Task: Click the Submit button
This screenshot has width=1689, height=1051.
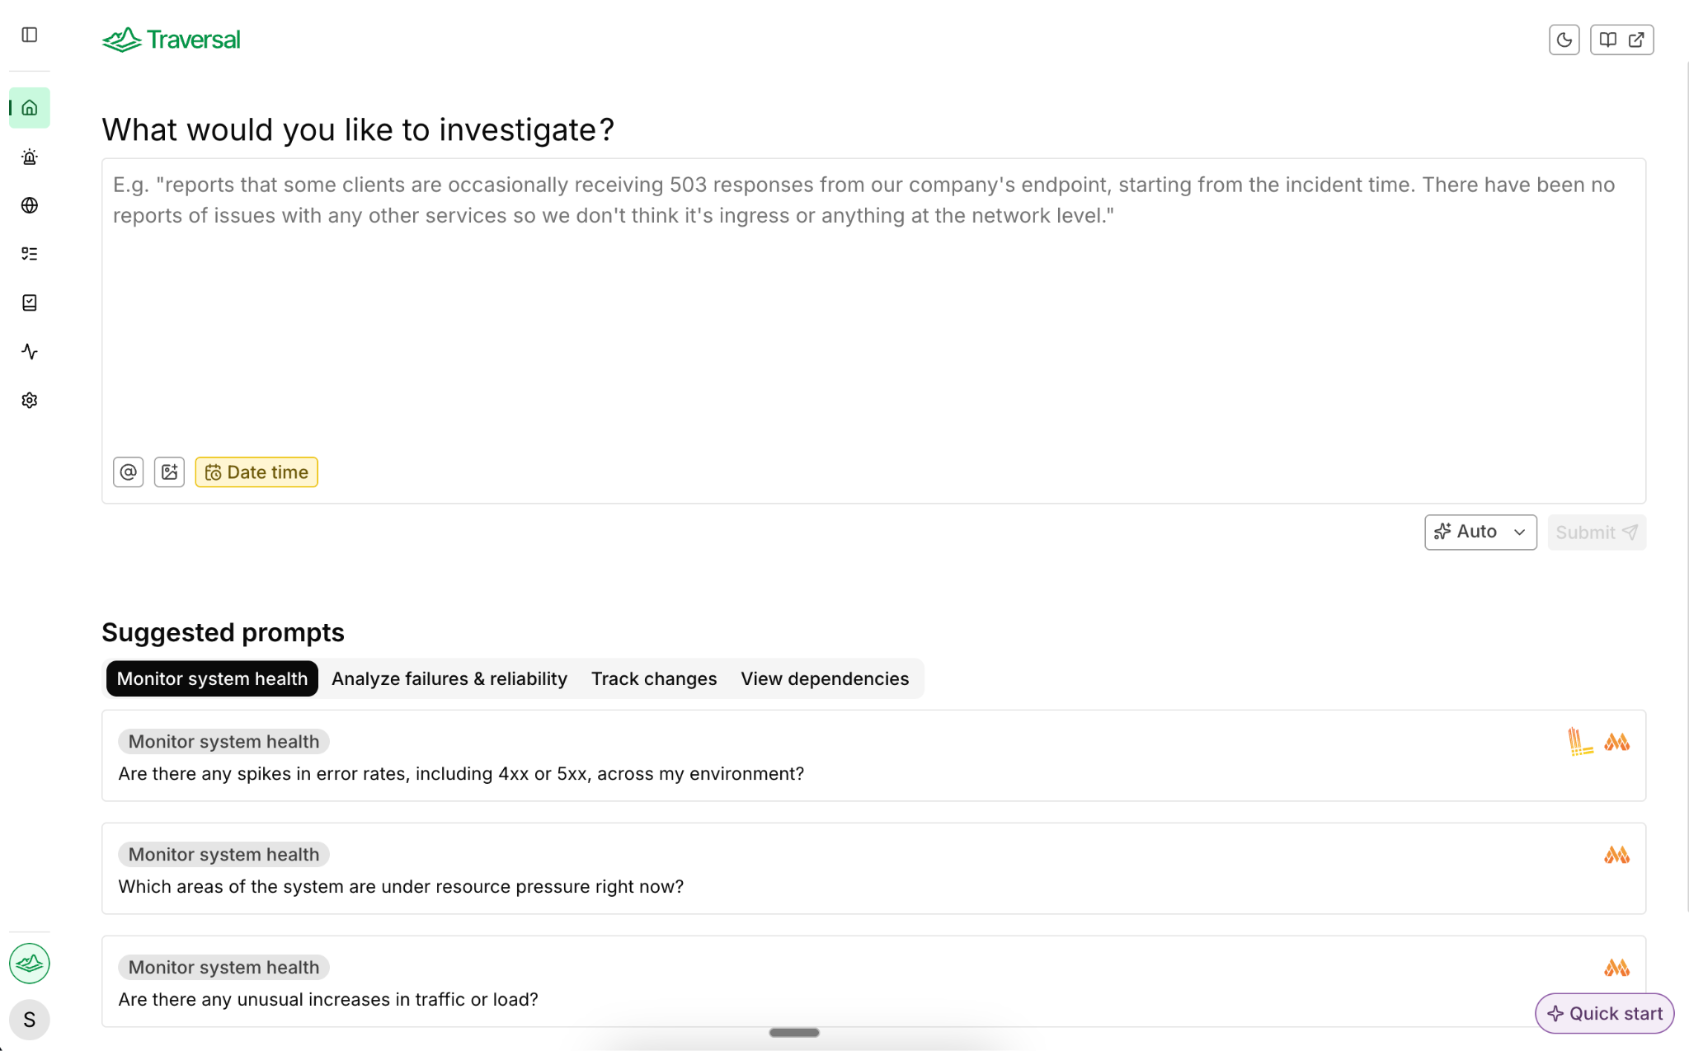Action: point(1596,533)
